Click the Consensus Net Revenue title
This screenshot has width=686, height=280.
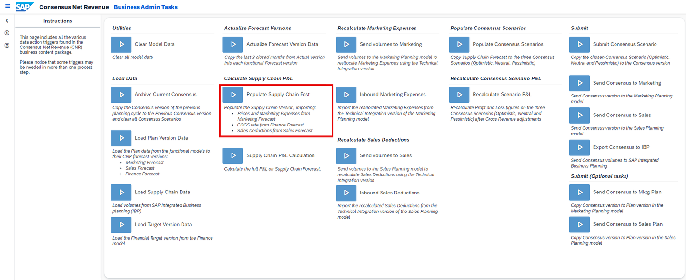pos(73,7)
